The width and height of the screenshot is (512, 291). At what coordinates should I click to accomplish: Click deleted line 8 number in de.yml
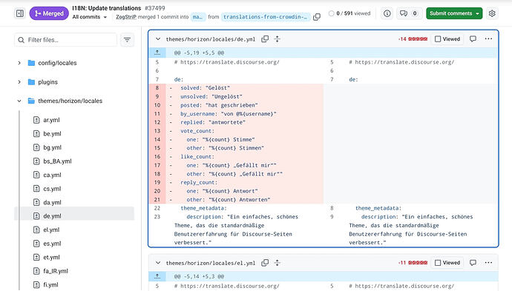157,87
